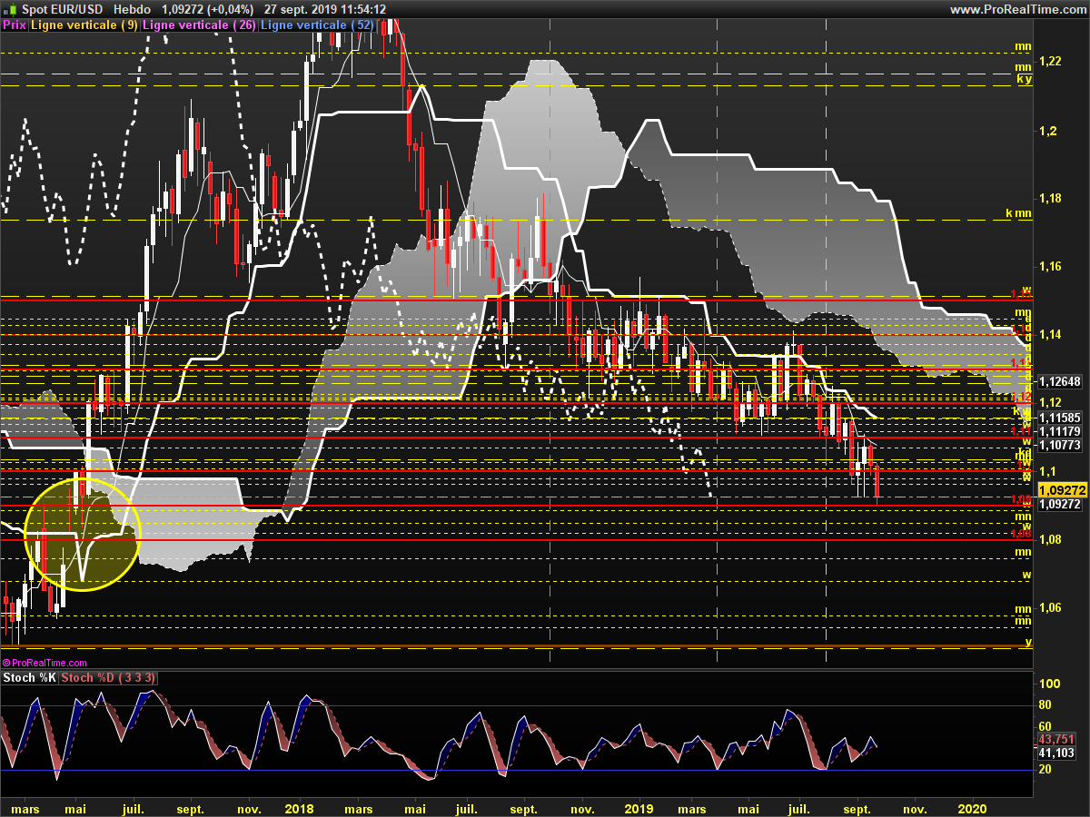Click the 'k y' level label

1024,80
